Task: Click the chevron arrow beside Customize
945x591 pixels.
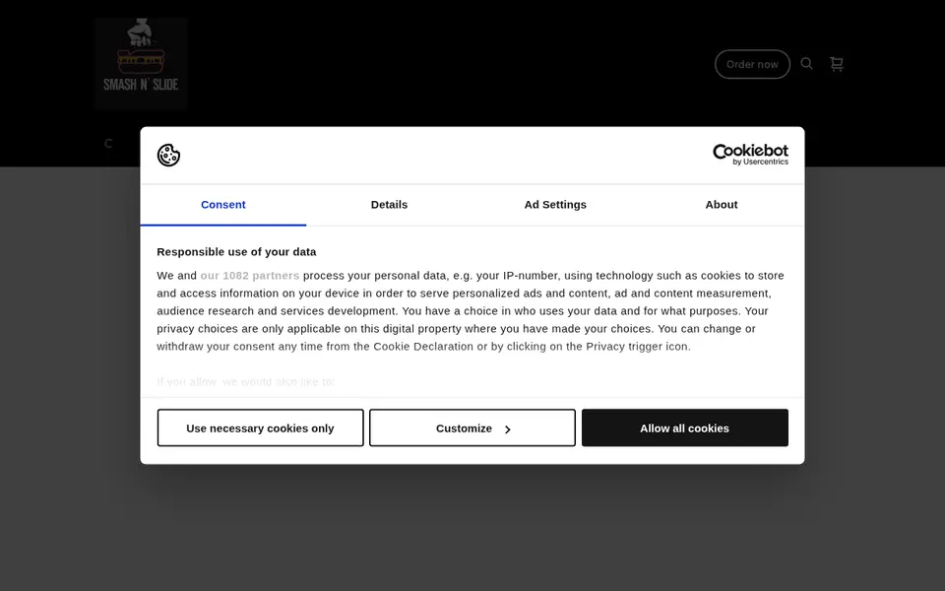Action: coord(508,429)
